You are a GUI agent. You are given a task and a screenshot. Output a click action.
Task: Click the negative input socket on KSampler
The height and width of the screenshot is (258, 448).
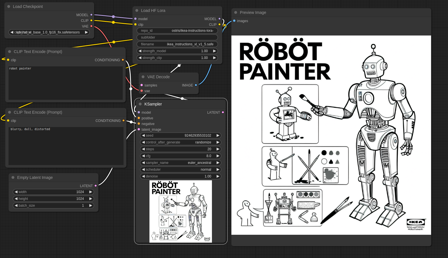139,124
